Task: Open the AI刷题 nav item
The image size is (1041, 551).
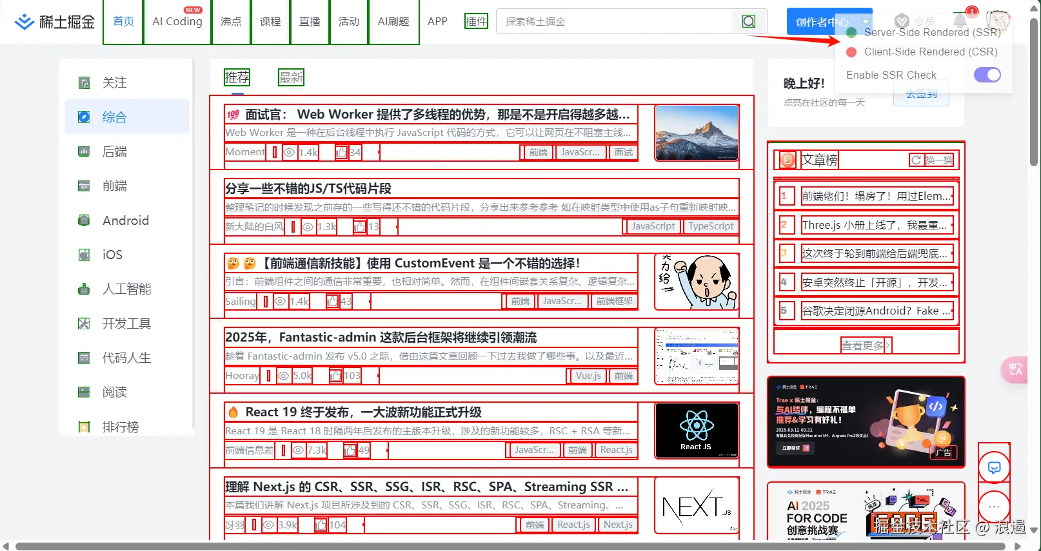Action: click(x=393, y=21)
